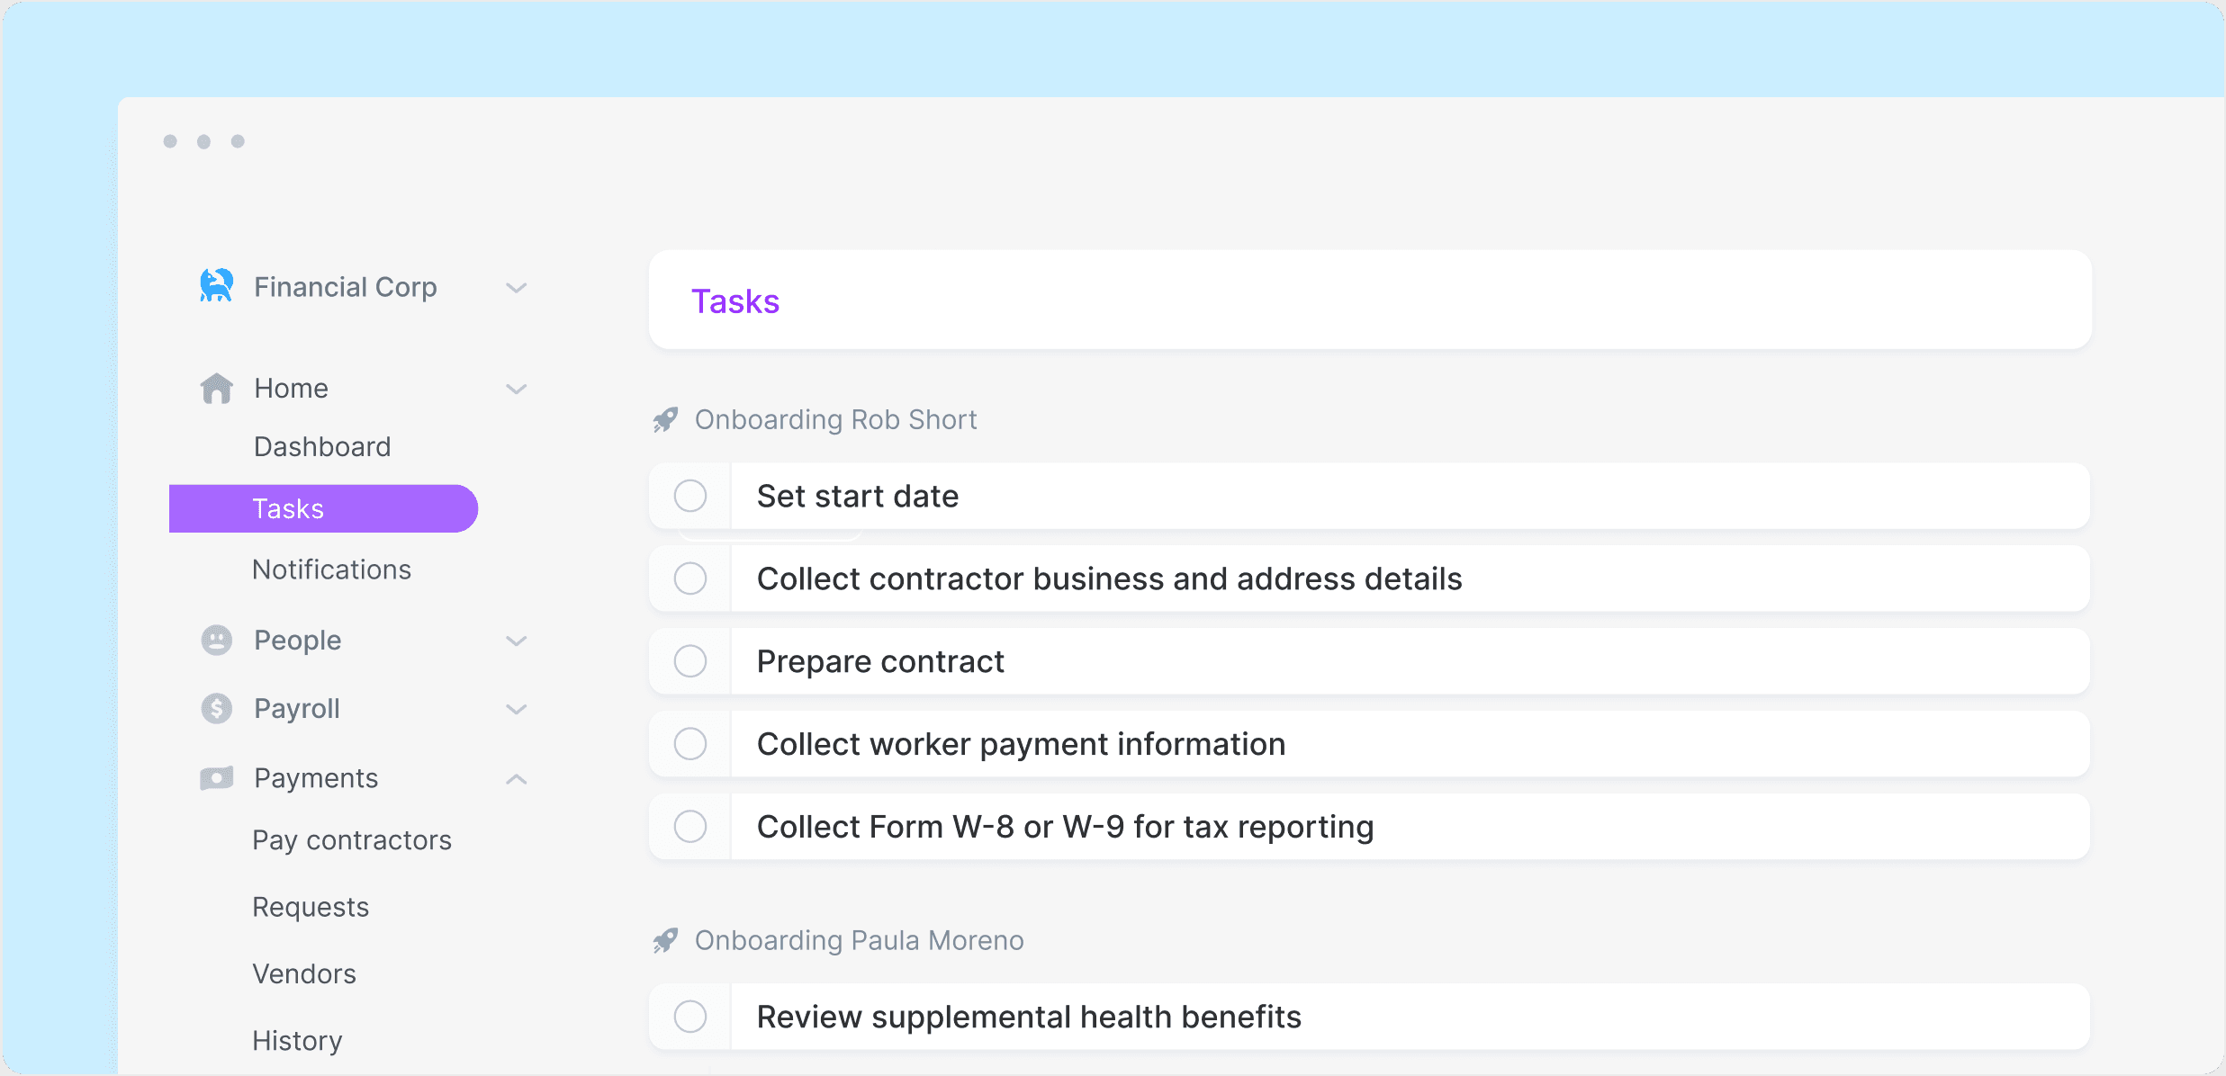Open the Pay contractors page
This screenshot has height=1076, width=2226.
pos(352,840)
